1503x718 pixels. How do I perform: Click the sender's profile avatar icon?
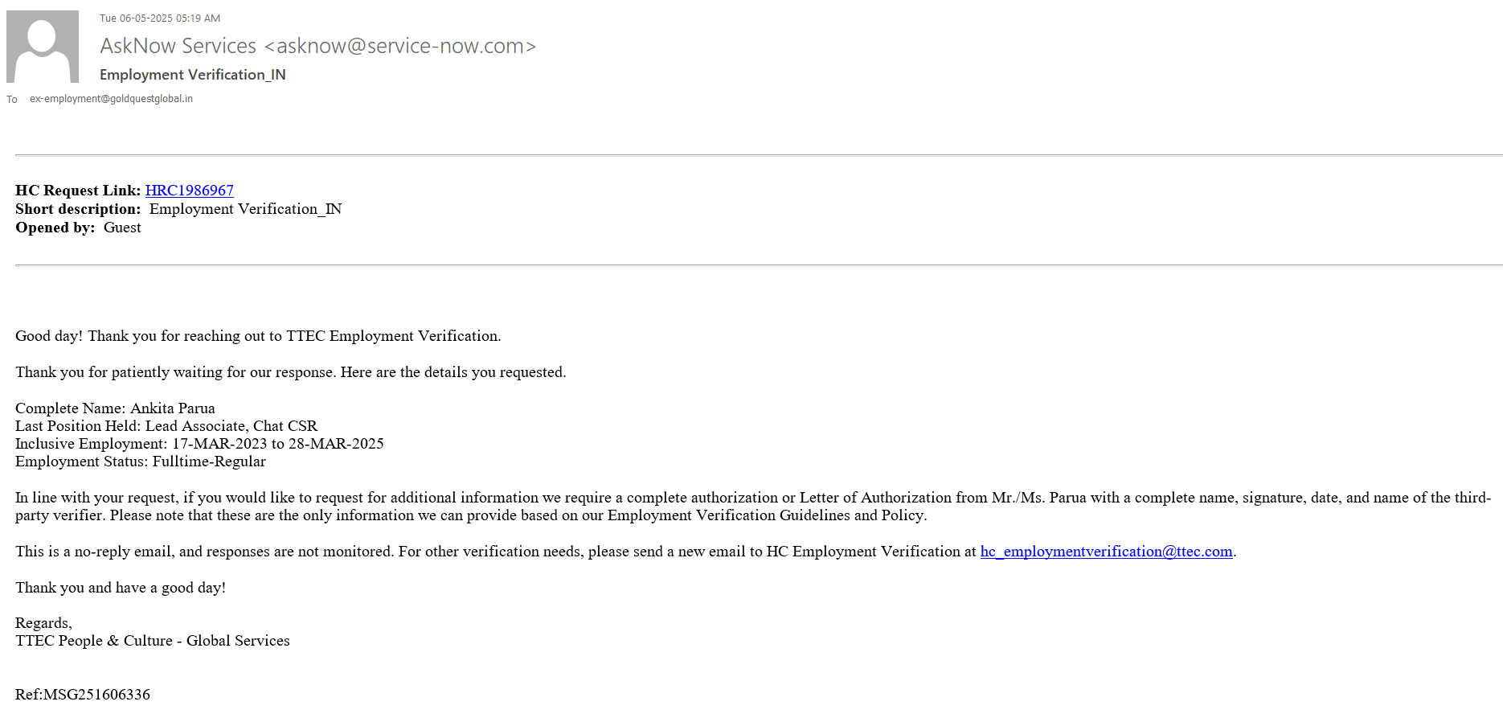pos(43,47)
